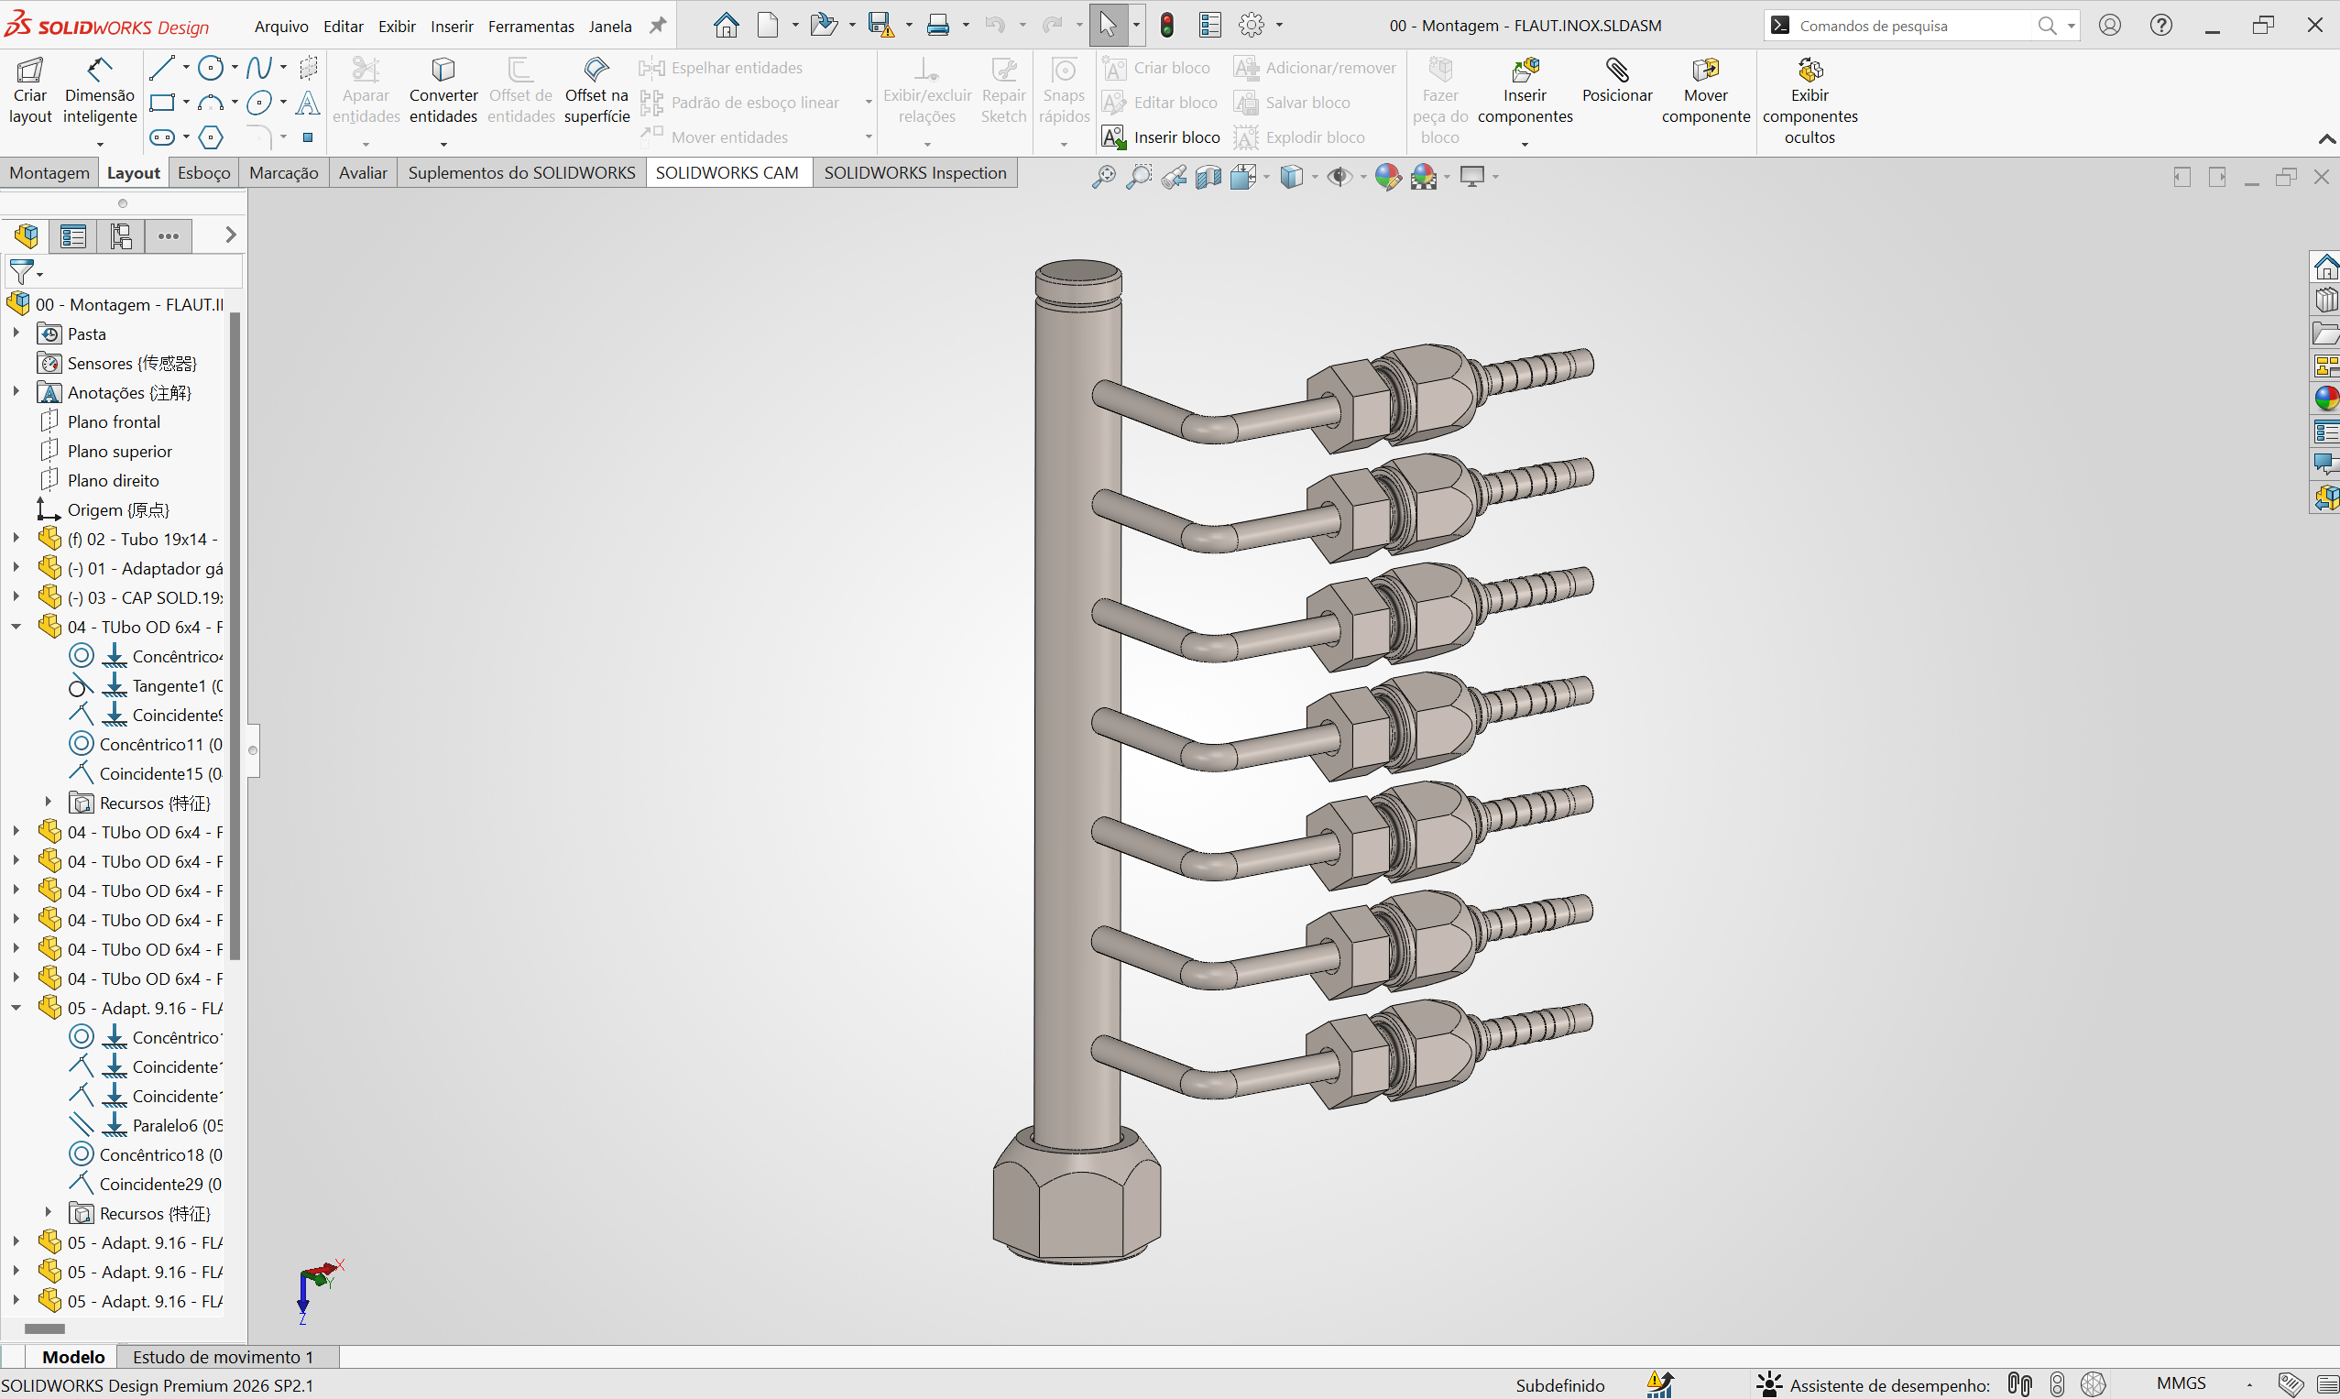The height and width of the screenshot is (1399, 2340).
Task: Show more panel tabs arrow
Action: (x=230, y=235)
